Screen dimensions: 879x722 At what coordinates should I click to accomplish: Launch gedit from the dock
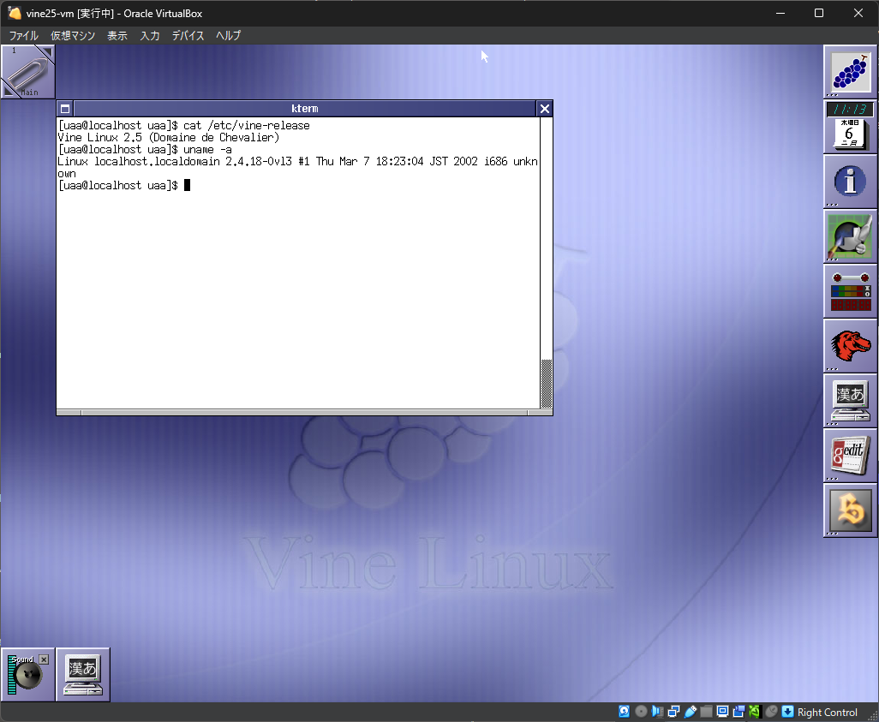pos(850,455)
